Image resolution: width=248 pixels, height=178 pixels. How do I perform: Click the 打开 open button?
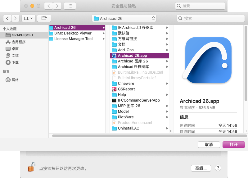[x=234, y=144]
